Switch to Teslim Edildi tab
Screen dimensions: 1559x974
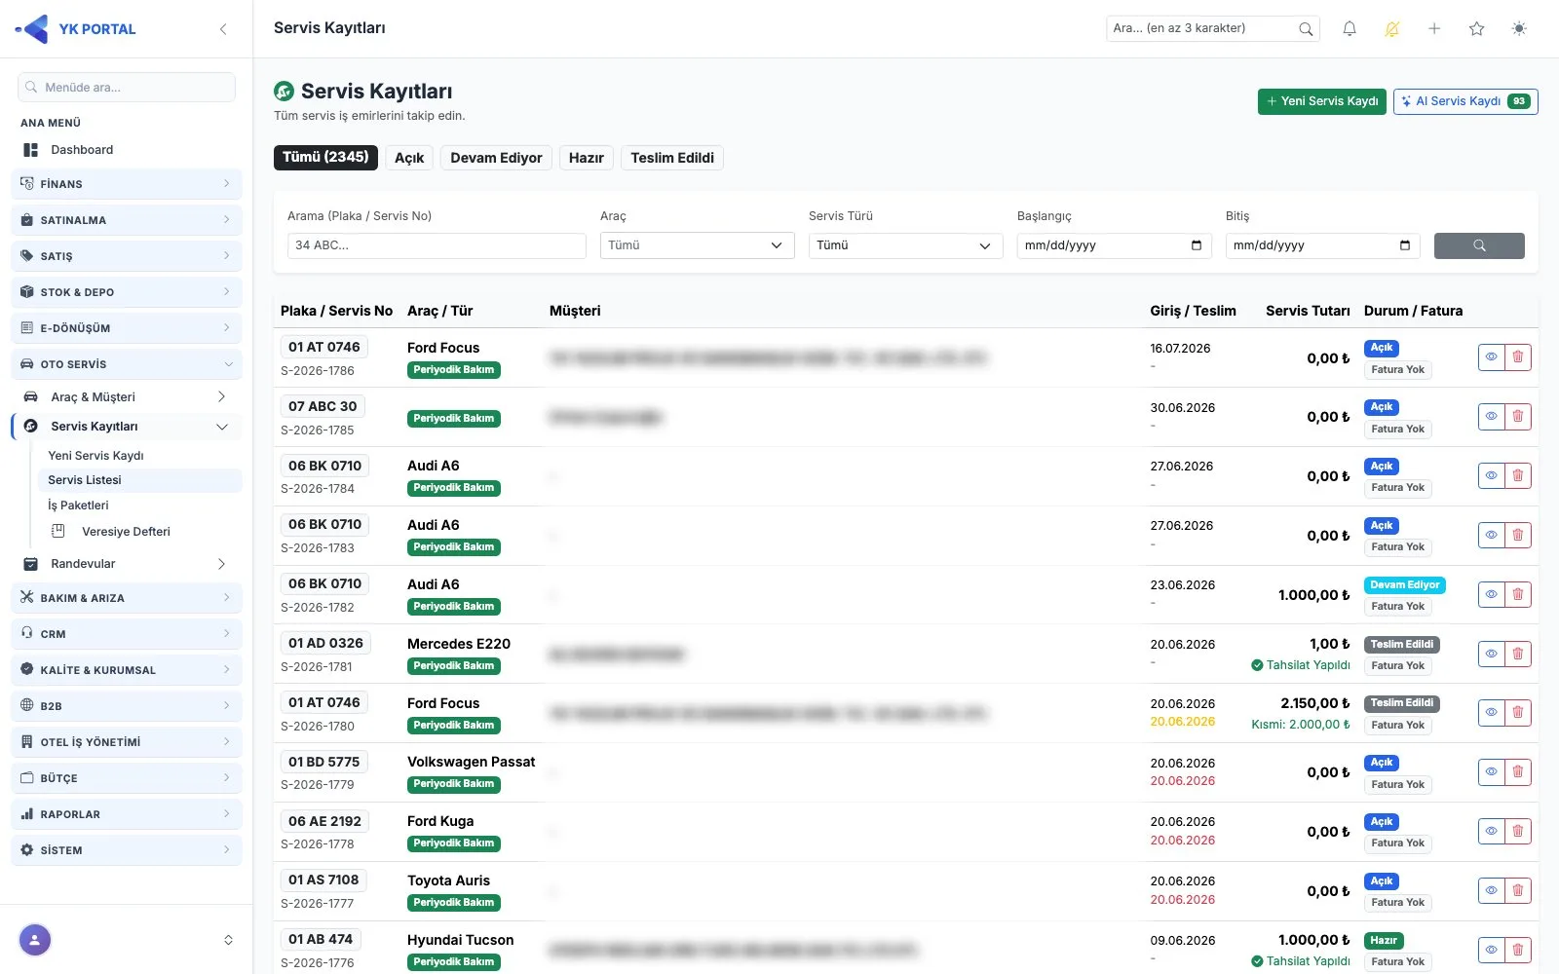672,158
